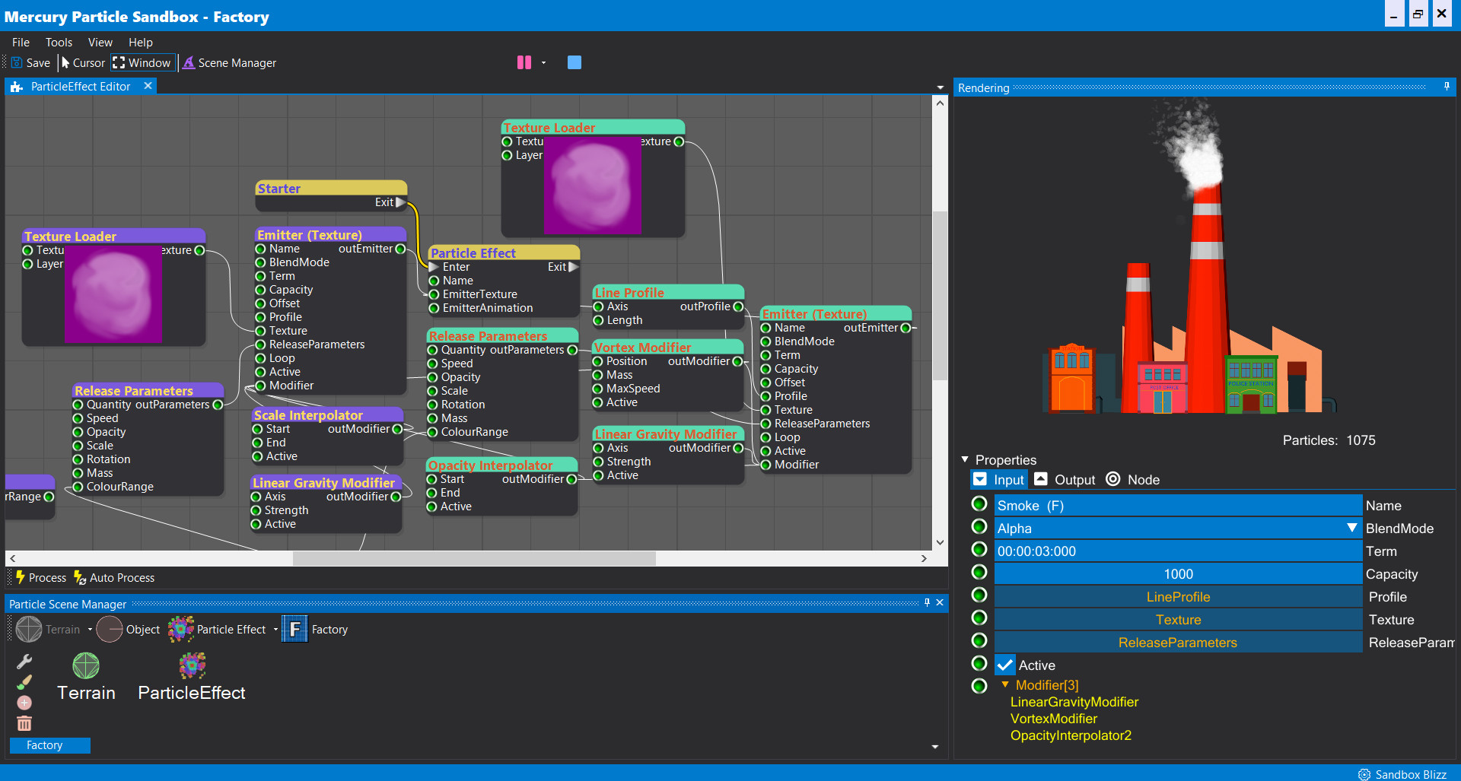Click the trash icon to delete
The image size is (1461, 781).
point(24,723)
